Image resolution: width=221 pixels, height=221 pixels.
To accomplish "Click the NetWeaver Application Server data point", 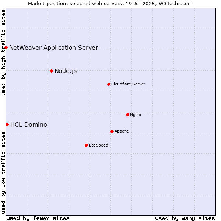I will [x=6, y=48].
